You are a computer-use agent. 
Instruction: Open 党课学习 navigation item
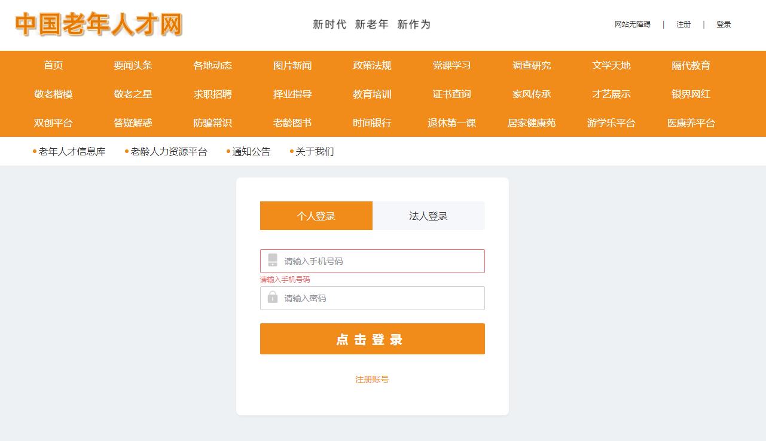coord(451,65)
